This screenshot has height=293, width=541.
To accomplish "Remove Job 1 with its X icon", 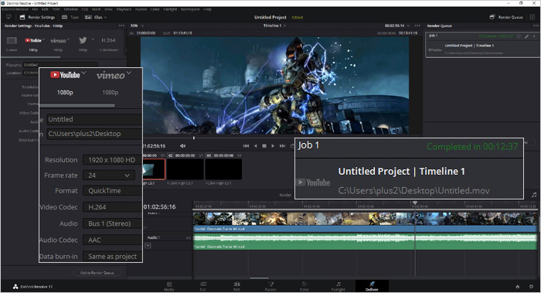I will pos(534,36).
